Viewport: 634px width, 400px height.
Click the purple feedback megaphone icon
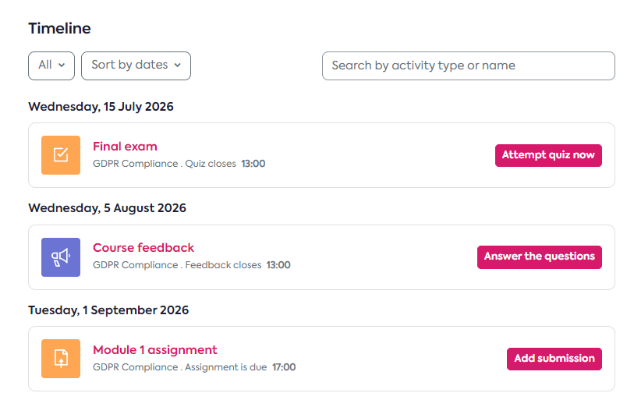point(61,257)
